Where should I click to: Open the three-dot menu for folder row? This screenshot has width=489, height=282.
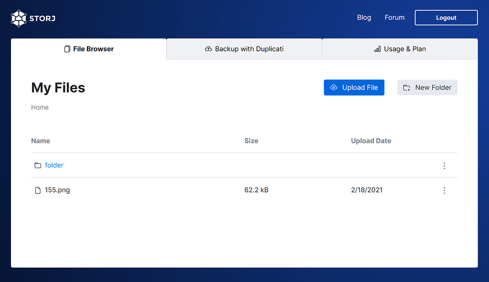[445, 166]
